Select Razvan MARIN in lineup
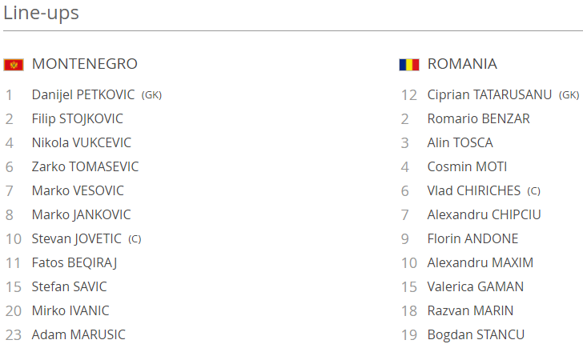Screen dimensions: 583x352 pyautogui.click(x=470, y=310)
